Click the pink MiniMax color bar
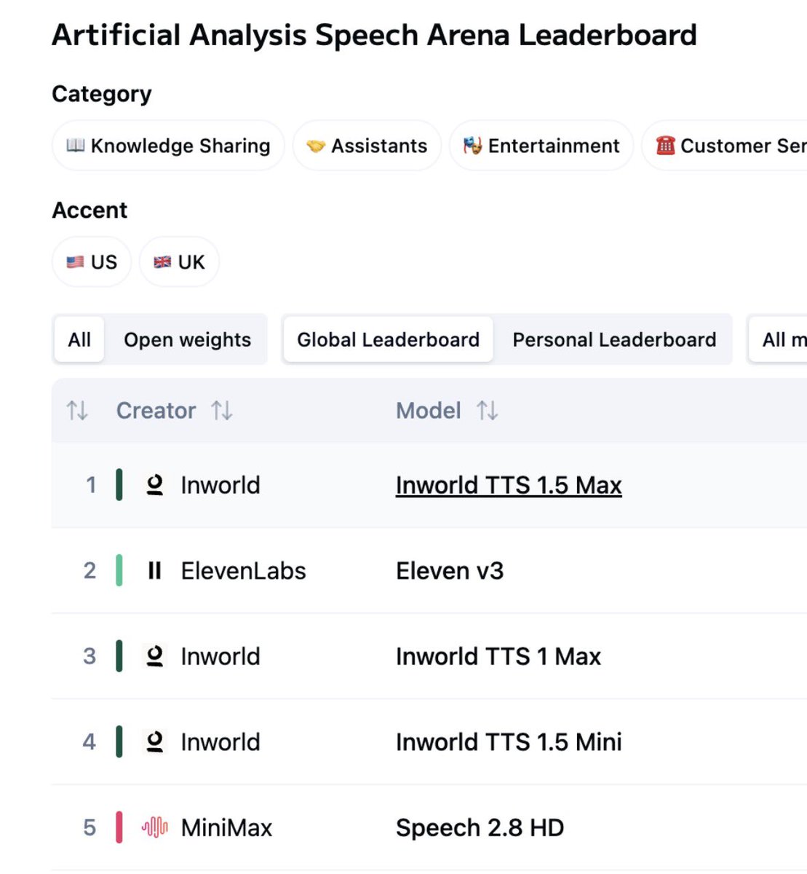This screenshot has width=807, height=874. (x=119, y=827)
